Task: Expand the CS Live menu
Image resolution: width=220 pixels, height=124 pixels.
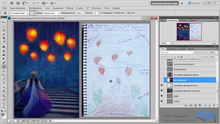Action: pyautogui.click(x=195, y=3)
